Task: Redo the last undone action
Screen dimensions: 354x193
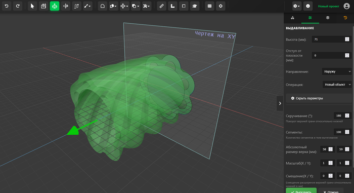Action: (18, 6)
